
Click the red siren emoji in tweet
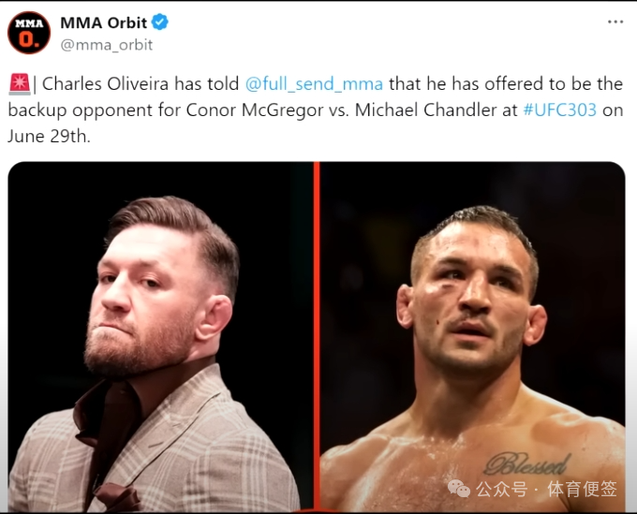[19, 84]
